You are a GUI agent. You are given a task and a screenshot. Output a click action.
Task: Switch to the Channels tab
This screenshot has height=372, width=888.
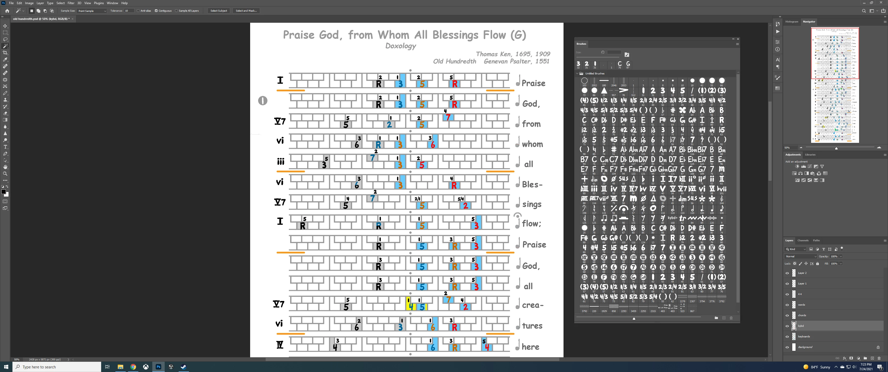tap(803, 241)
